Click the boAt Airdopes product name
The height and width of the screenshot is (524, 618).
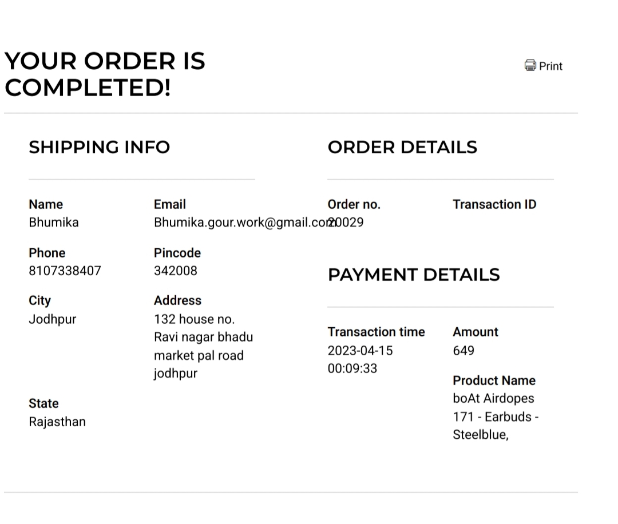pyautogui.click(x=493, y=399)
